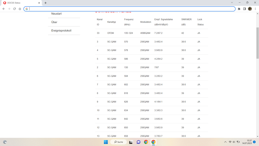Open the Chrome profile avatar
Screen dimensions: 259x146
250,9
